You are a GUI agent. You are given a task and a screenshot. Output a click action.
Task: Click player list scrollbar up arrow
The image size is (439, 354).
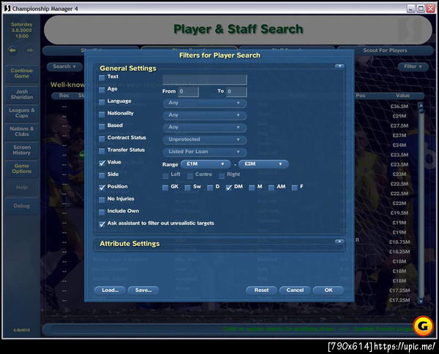coord(421,106)
